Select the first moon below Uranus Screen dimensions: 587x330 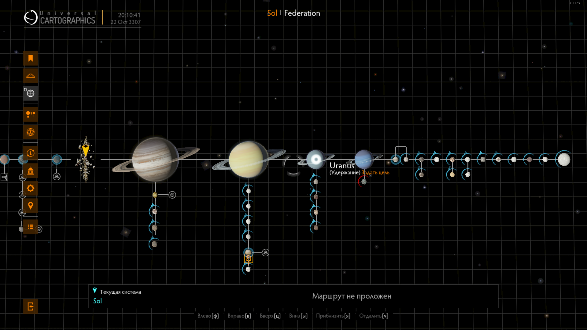click(x=316, y=182)
